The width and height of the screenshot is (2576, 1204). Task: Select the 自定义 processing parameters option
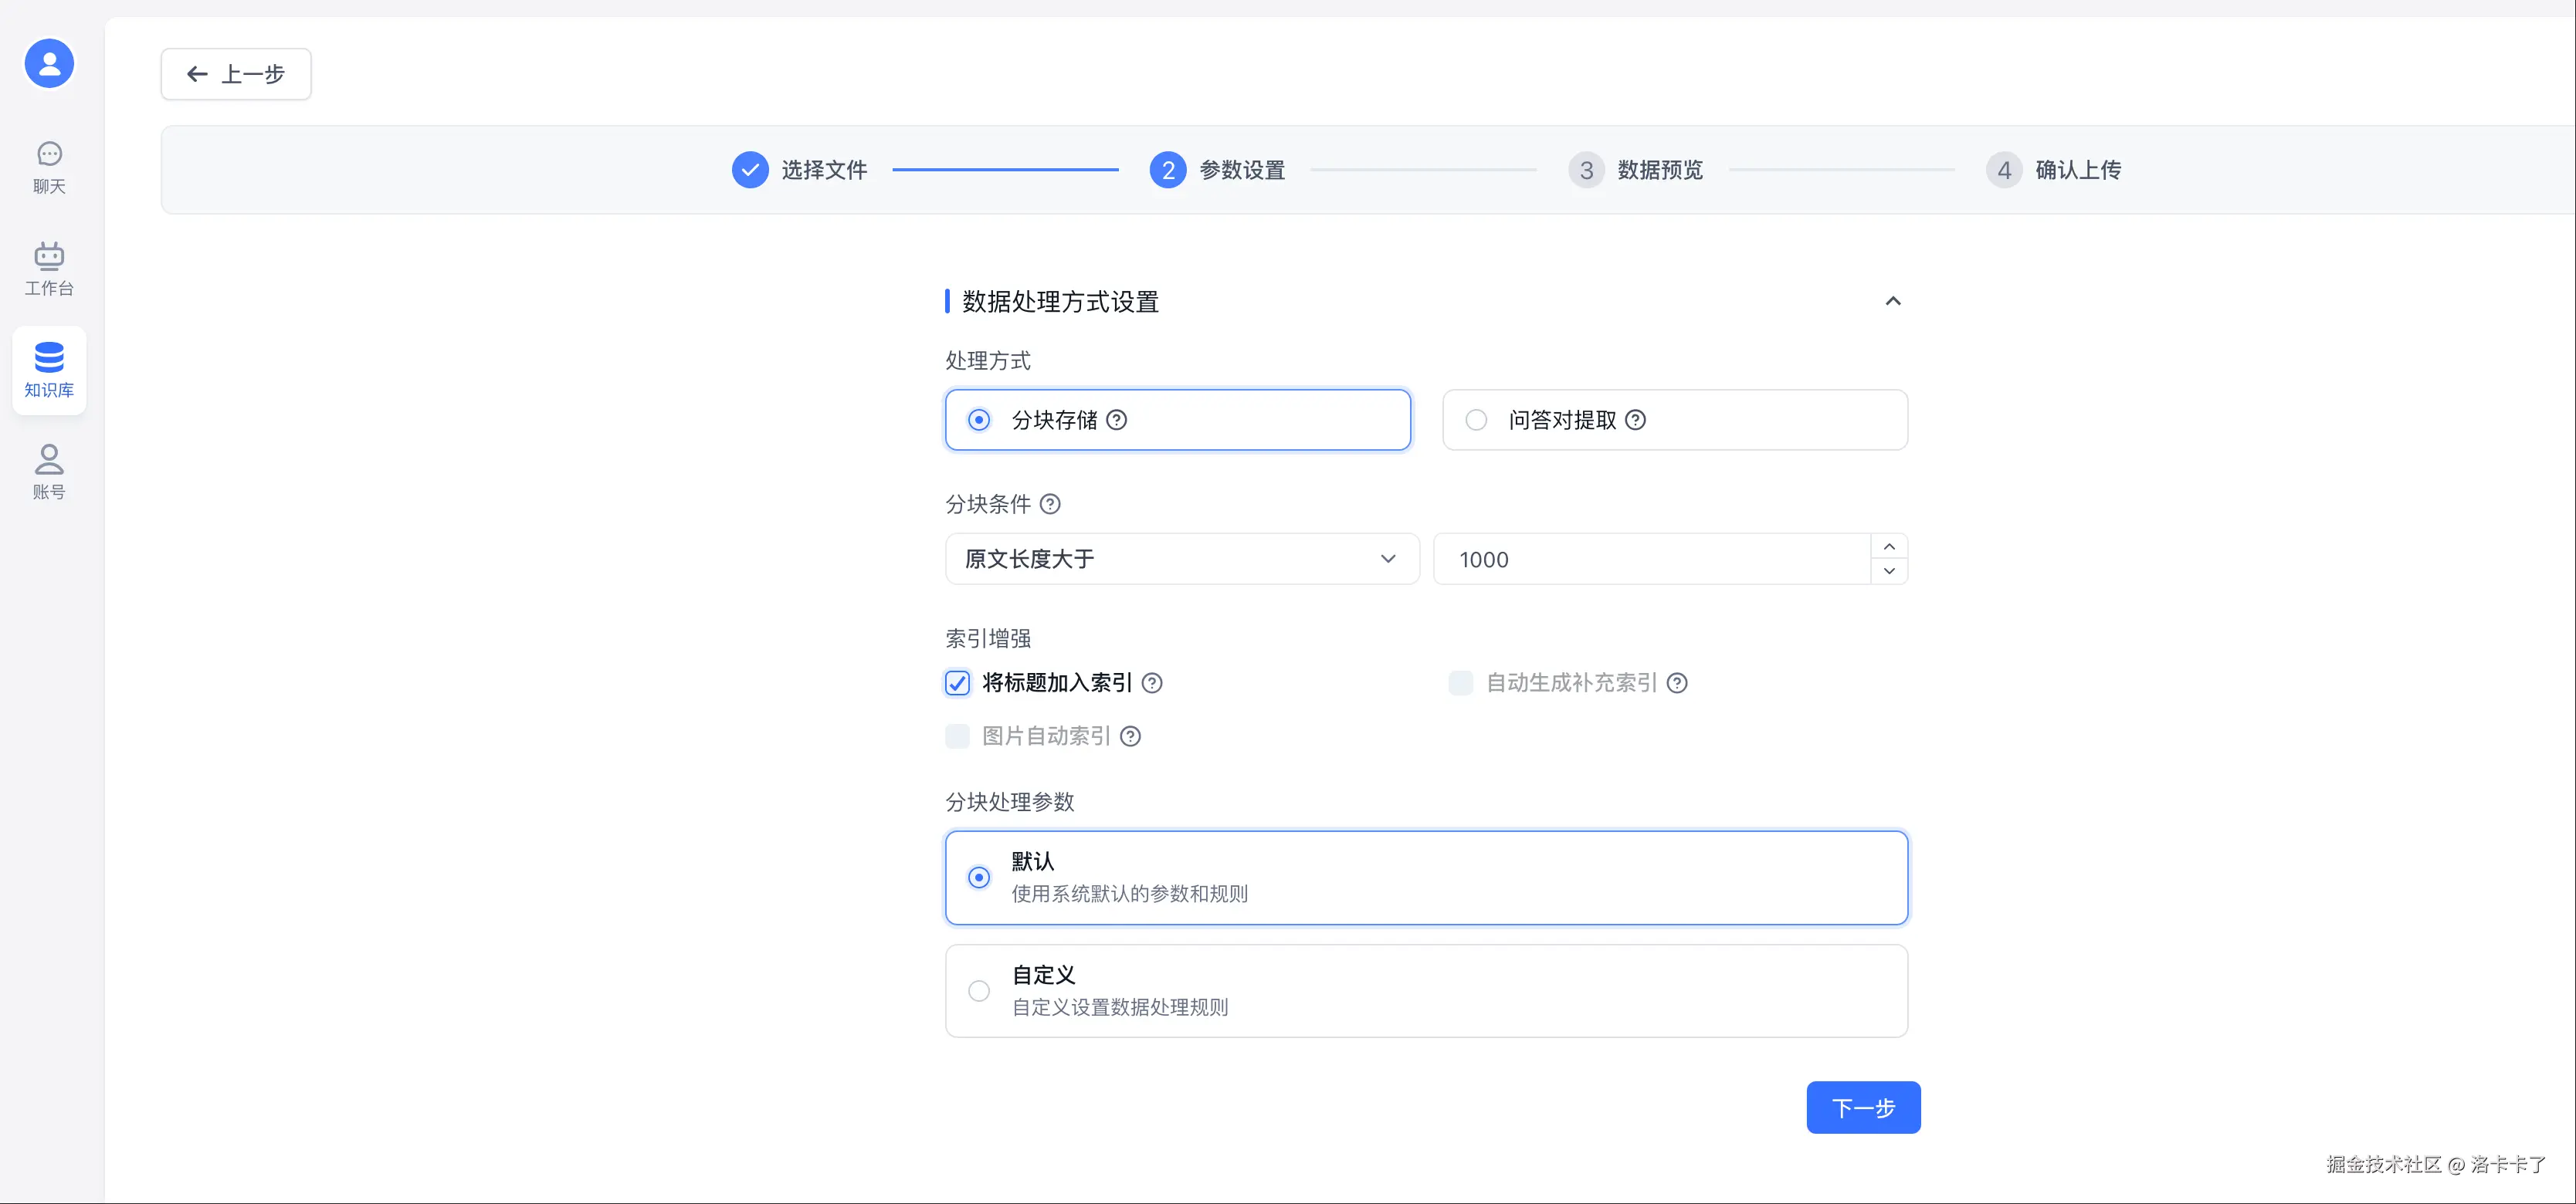[x=979, y=991]
